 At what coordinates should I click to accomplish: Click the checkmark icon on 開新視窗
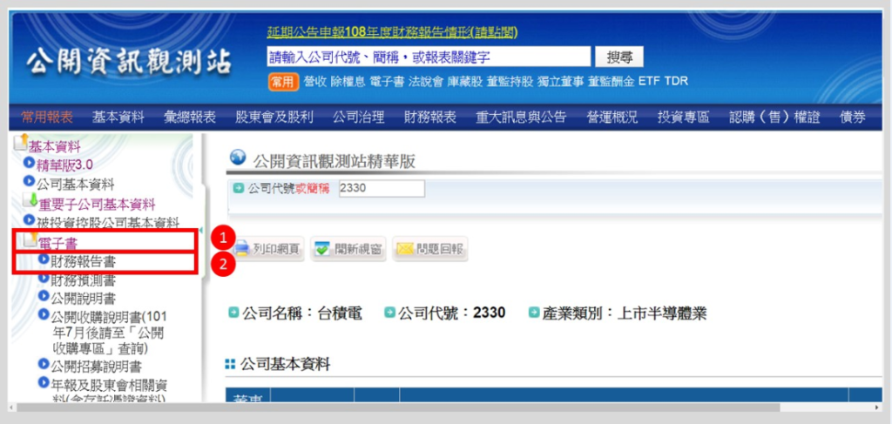tap(322, 248)
